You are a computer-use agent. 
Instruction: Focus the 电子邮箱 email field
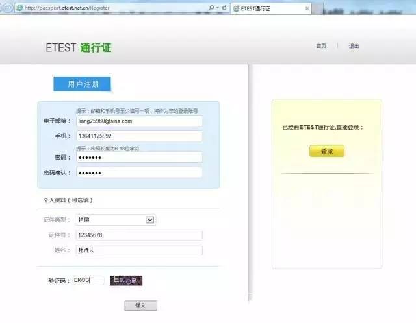[x=139, y=121]
